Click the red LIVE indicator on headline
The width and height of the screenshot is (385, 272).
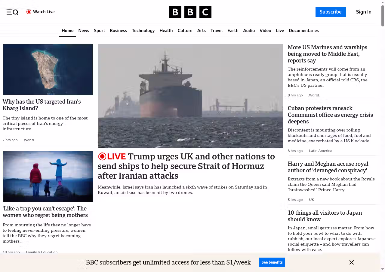click(112, 156)
